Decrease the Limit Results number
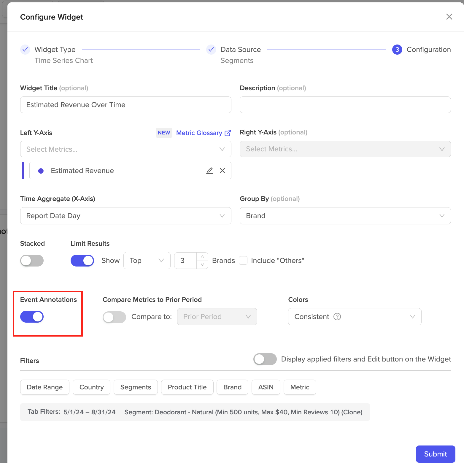 (202, 264)
